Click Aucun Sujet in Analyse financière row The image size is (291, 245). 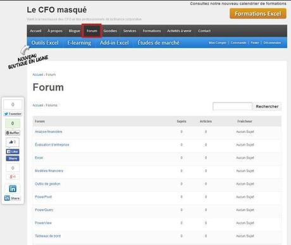tap(245, 132)
